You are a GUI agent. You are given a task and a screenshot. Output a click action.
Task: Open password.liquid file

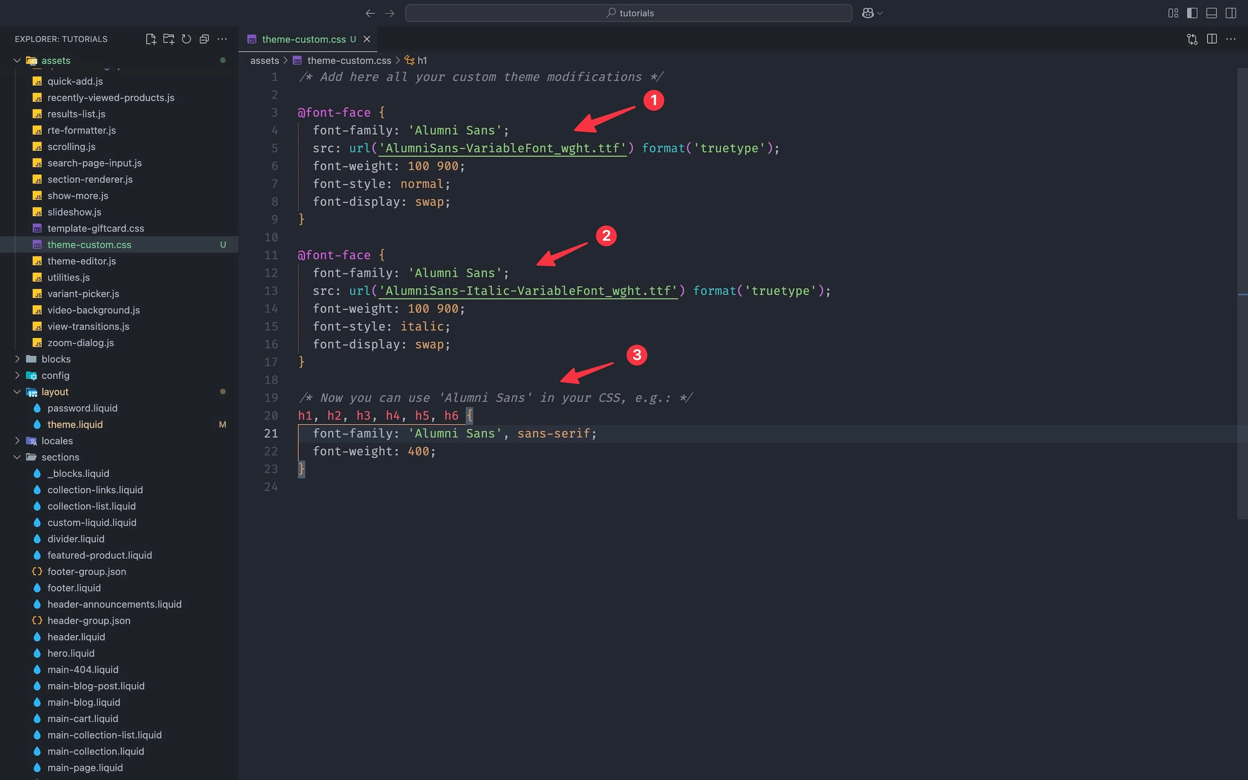(x=82, y=408)
